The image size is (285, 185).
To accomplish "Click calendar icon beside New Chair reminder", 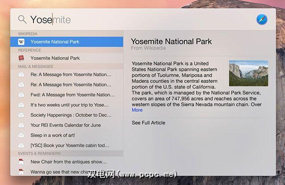I will click(21, 162).
